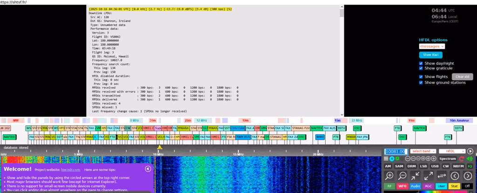Click the max-in converging arrows icon

(416, 176)
